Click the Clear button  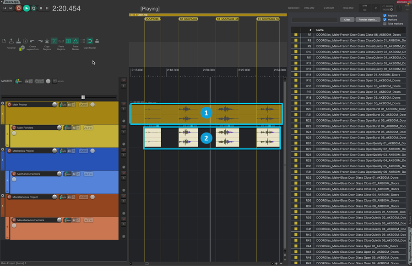tap(347, 20)
